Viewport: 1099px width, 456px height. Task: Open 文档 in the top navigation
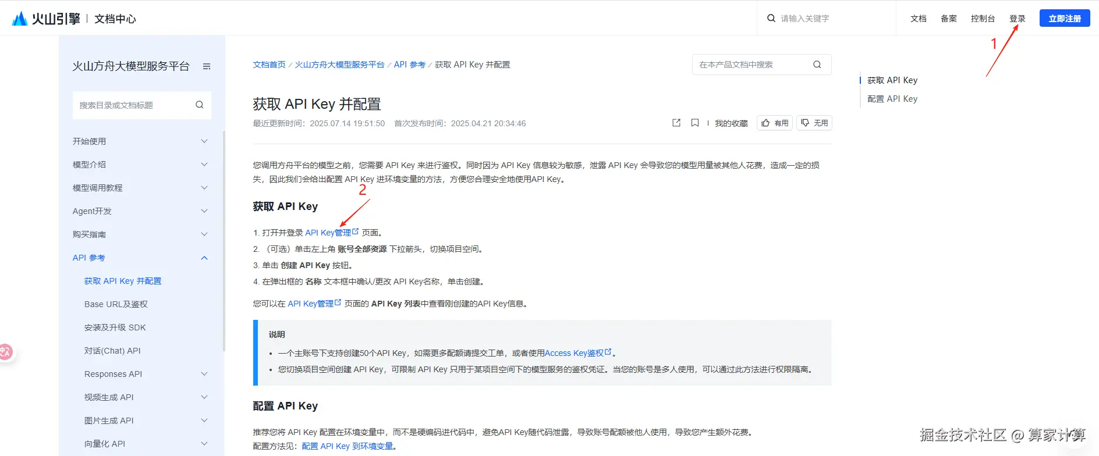point(919,19)
